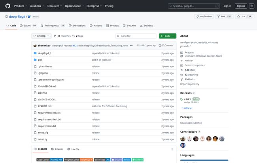Open requirements-dev.txt file
Screen dimensions: 257x163
coord(49,113)
